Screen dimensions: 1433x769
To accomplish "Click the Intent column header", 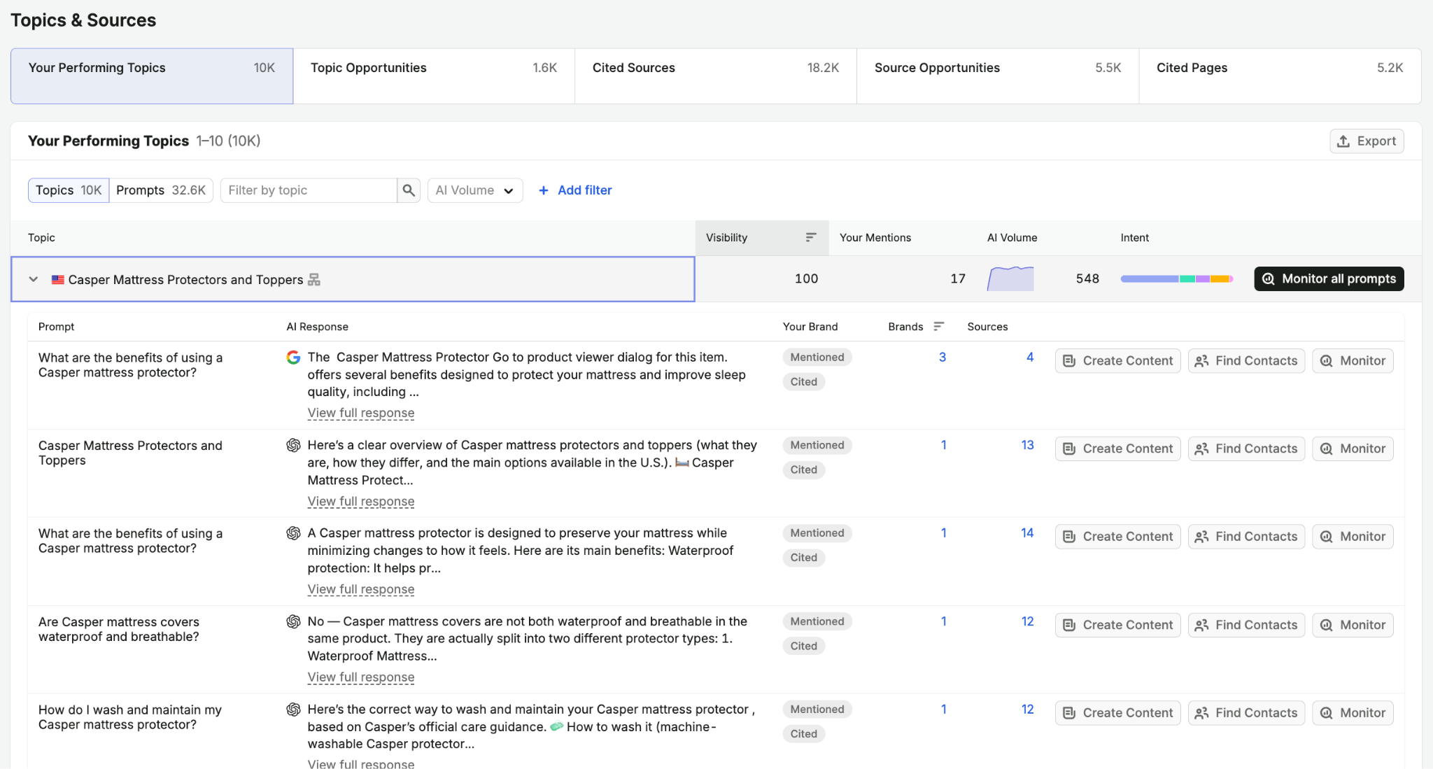I will [1134, 238].
